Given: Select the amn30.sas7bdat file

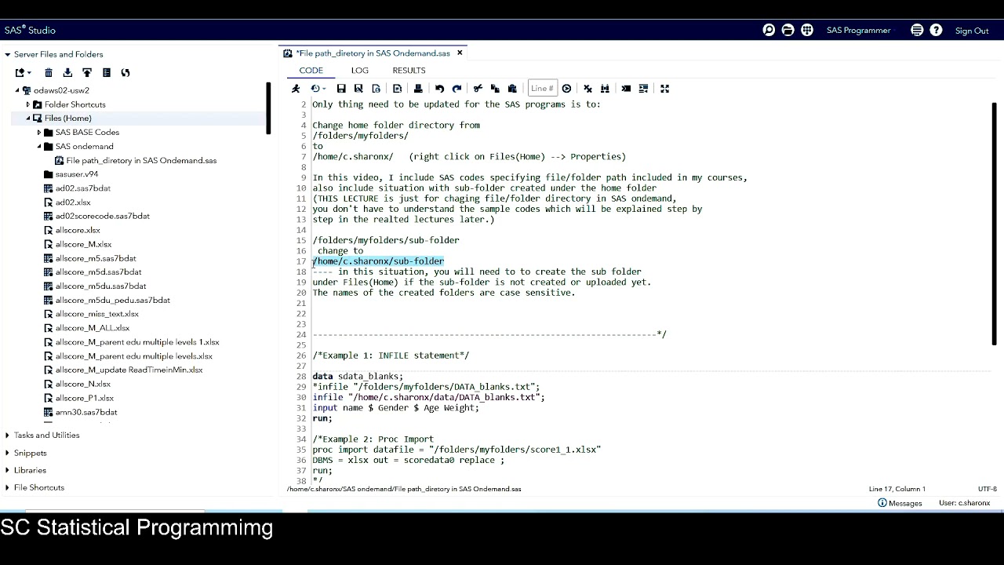Looking at the screenshot, I should click(x=86, y=413).
